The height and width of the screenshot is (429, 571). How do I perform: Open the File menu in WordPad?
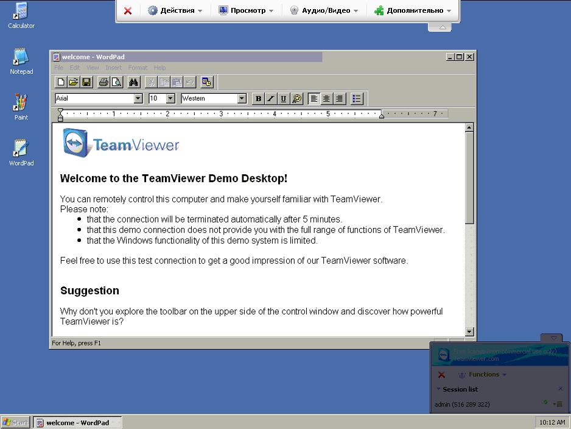pos(58,68)
